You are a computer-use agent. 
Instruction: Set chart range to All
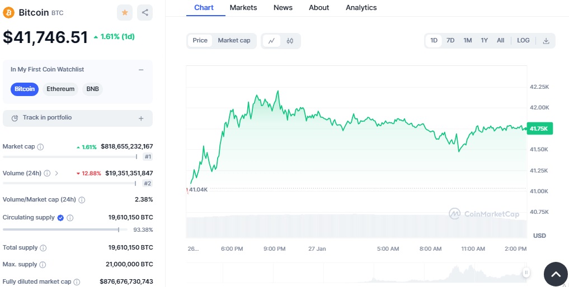(x=500, y=41)
